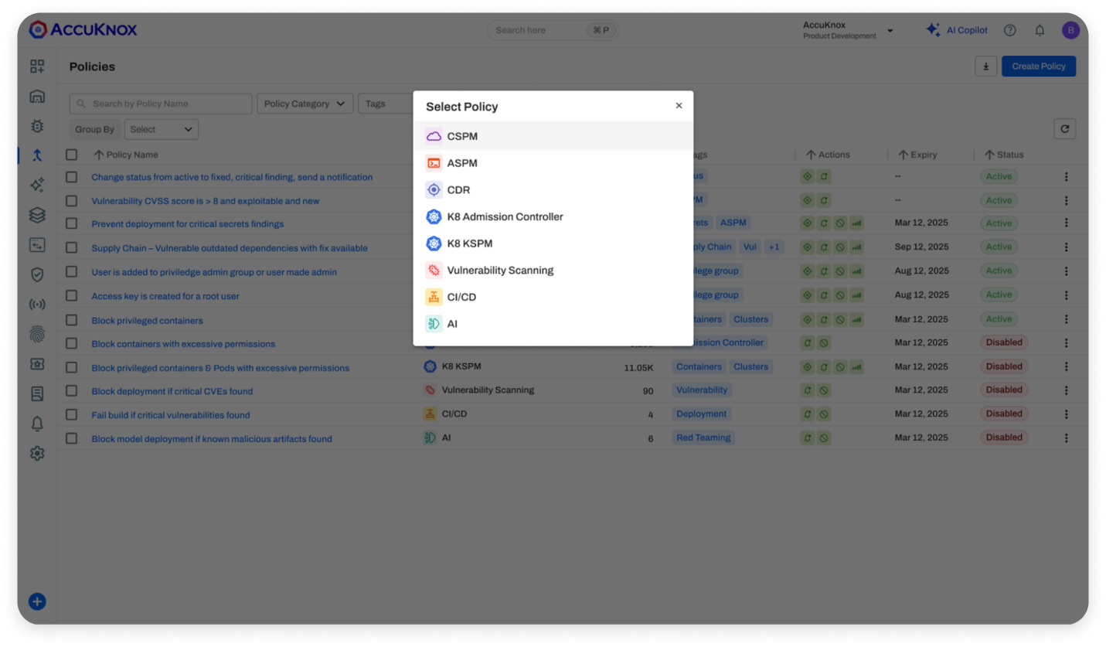Open the Group By Select dropdown

pyautogui.click(x=161, y=129)
